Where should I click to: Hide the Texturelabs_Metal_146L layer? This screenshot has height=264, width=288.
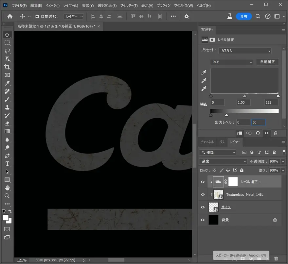click(203, 194)
